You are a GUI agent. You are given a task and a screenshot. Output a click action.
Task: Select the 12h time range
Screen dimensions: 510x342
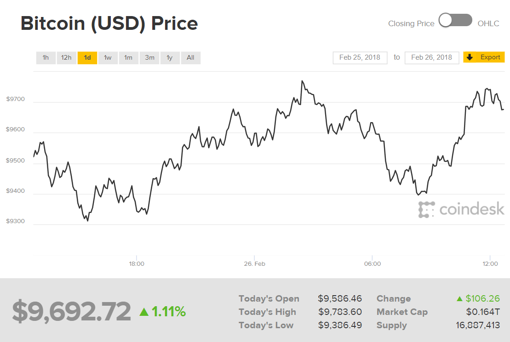66,57
